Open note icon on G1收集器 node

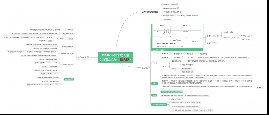(x=72, y=79)
